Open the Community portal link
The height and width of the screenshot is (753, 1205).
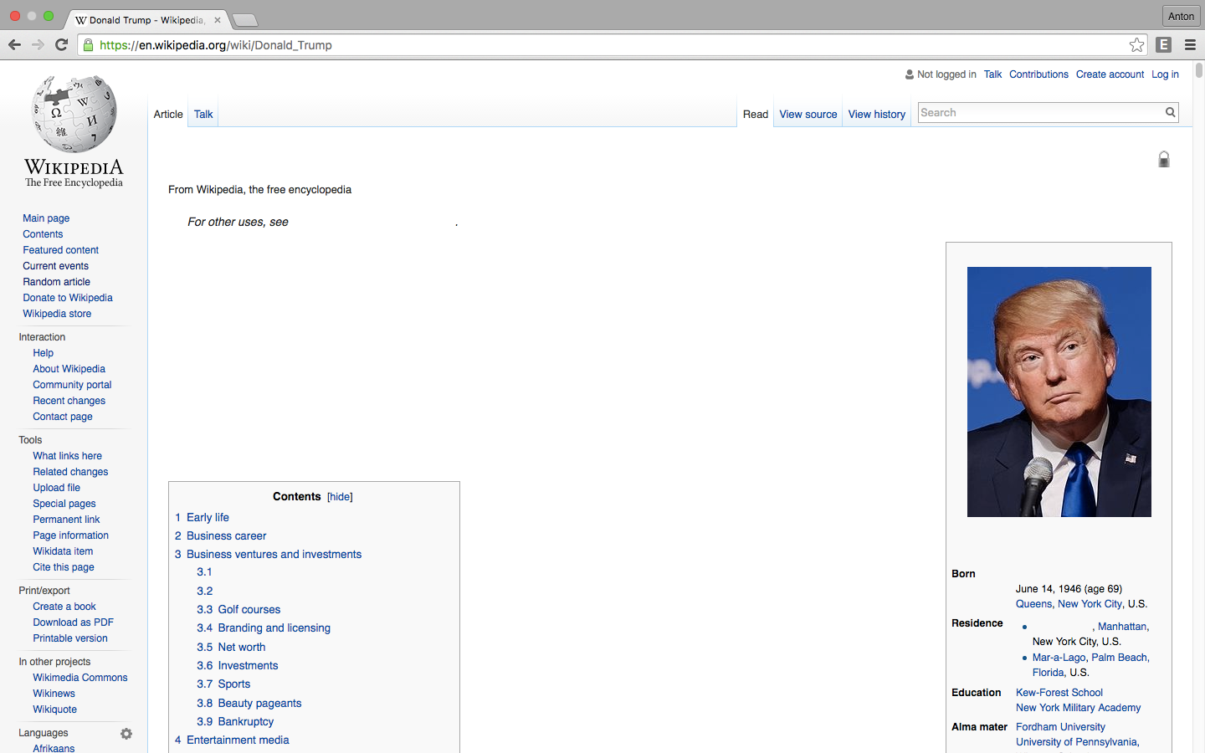click(x=72, y=385)
